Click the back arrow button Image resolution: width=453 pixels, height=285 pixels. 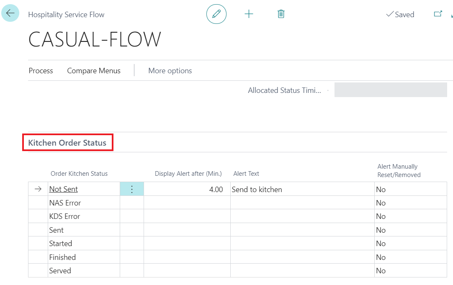pyautogui.click(x=10, y=13)
